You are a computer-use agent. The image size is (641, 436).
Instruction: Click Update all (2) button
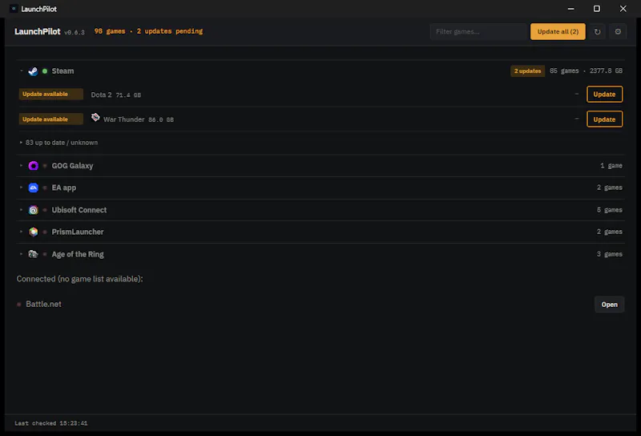tap(558, 31)
